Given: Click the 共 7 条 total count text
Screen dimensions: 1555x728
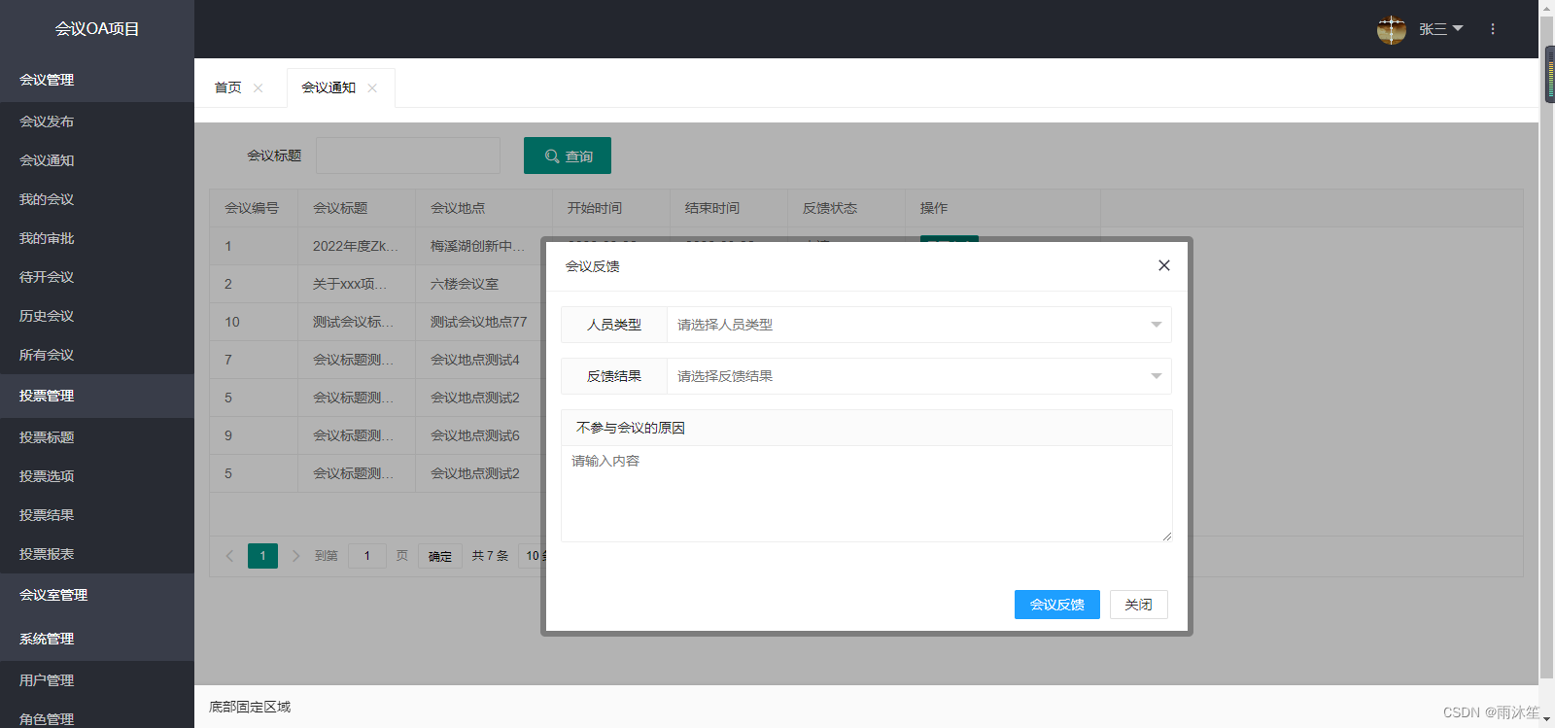Looking at the screenshot, I should [491, 556].
